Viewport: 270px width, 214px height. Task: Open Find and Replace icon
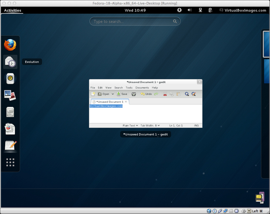[193, 94]
